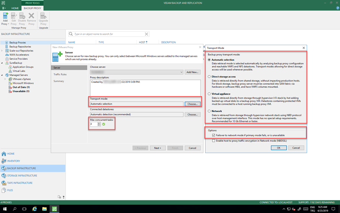Select Managed Servers node
The width and height of the screenshot is (340, 213).
pyautogui.click(x=18, y=75)
